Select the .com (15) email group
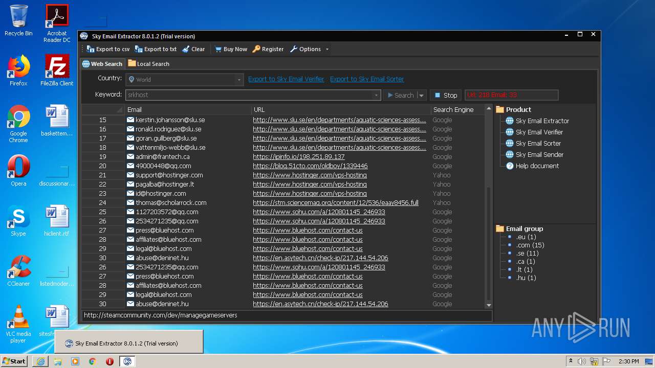The height and width of the screenshot is (368, 655). tap(530, 245)
